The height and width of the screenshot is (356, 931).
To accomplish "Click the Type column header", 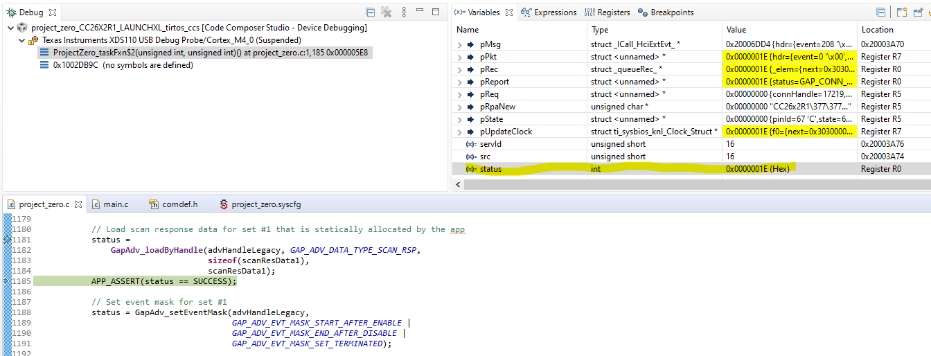I will (600, 30).
